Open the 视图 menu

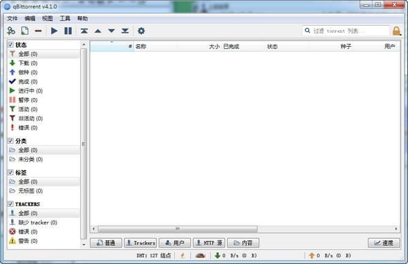coord(48,18)
